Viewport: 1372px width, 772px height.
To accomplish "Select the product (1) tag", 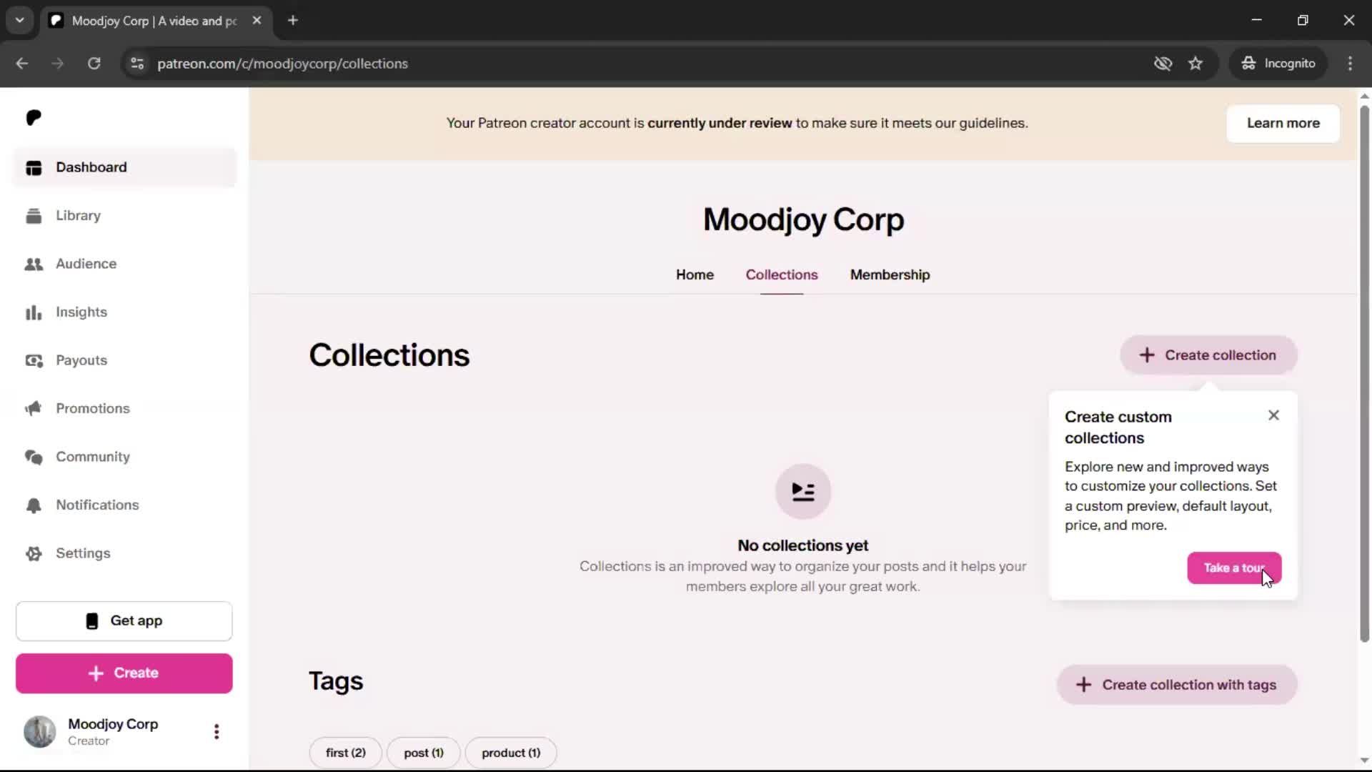I will tap(511, 753).
